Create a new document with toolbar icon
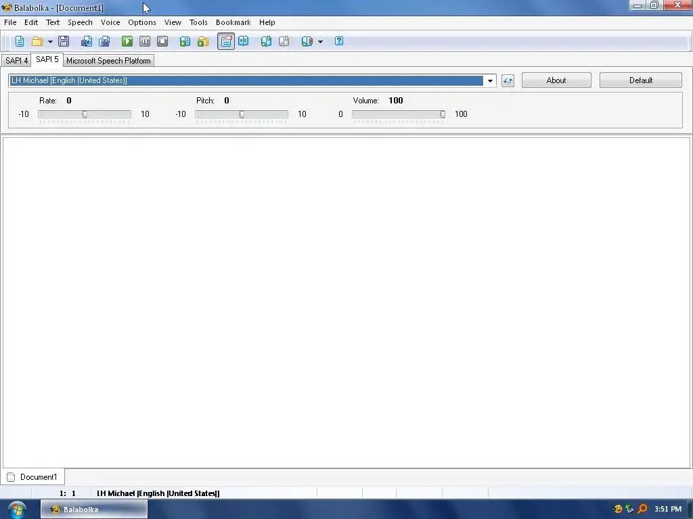693x519 pixels. click(x=20, y=41)
